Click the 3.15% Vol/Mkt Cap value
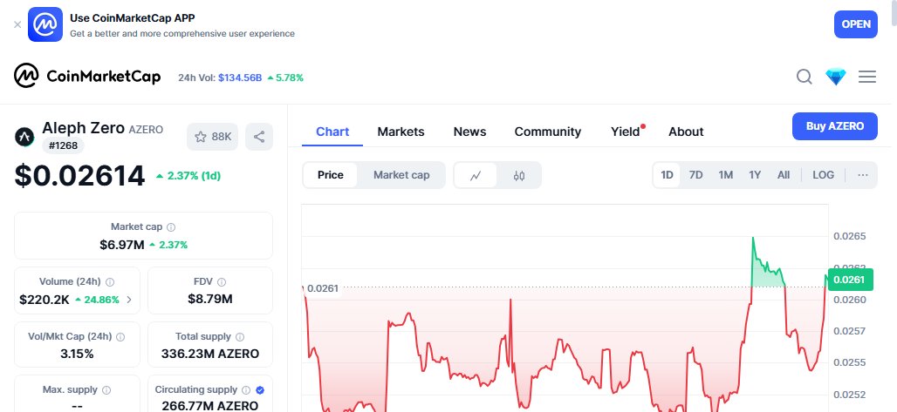The image size is (897, 412). 77,354
